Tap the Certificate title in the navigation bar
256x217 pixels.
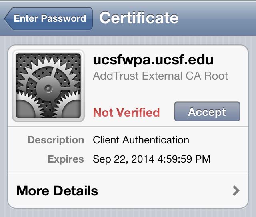[139, 18]
